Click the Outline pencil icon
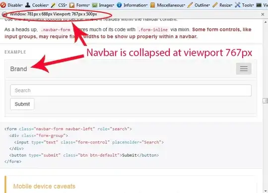This screenshot has width=268, height=193. click(190, 5)
